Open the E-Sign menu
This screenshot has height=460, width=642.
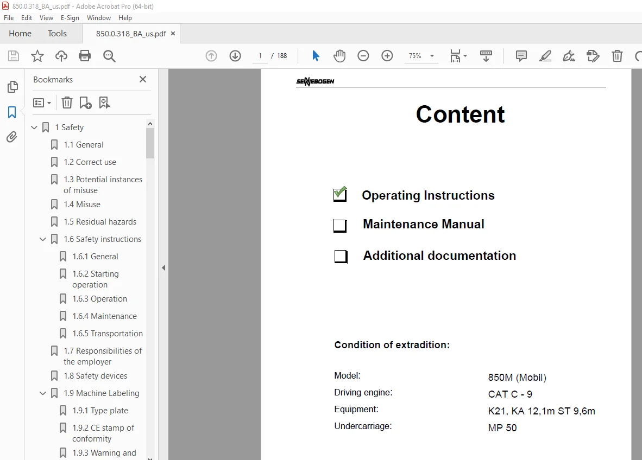70,18
